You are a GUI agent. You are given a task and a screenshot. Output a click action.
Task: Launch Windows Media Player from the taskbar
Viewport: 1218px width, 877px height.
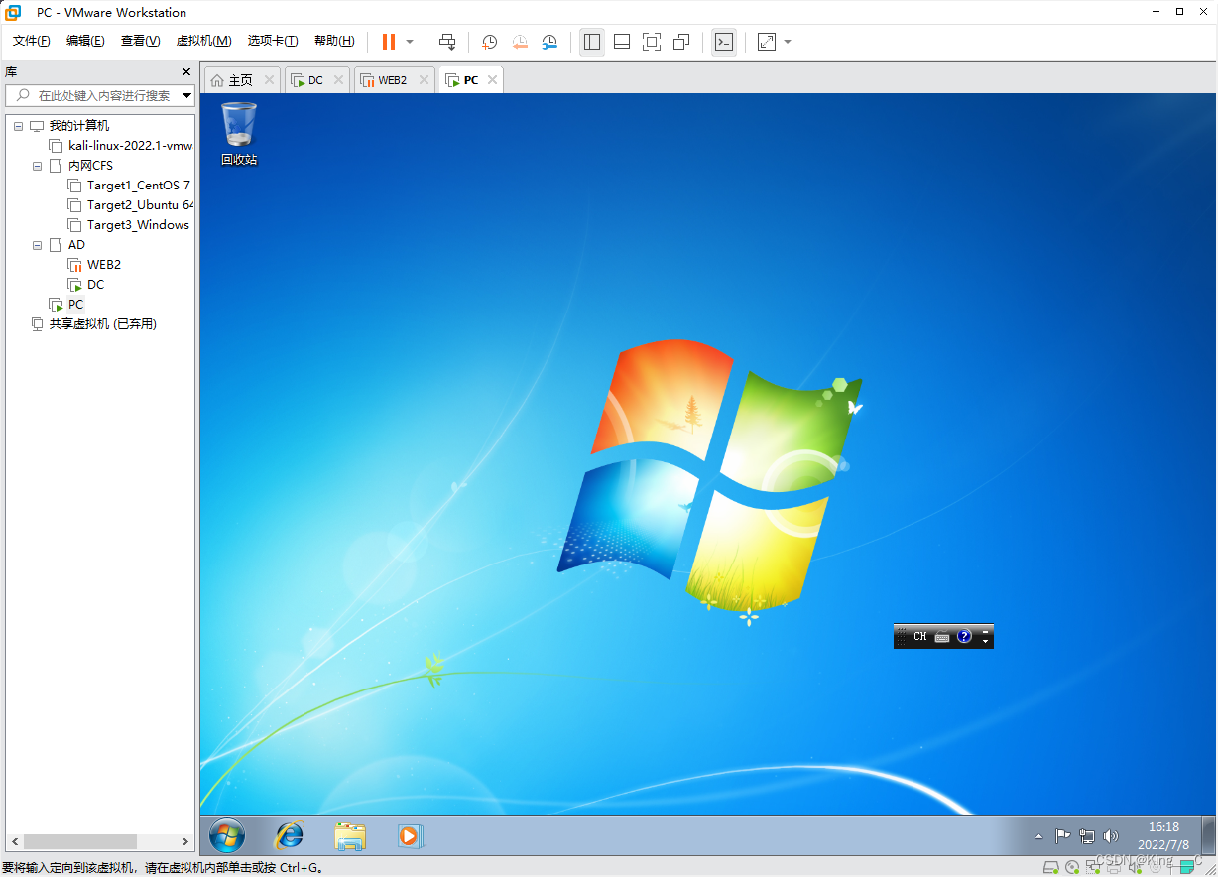(409, 836)
